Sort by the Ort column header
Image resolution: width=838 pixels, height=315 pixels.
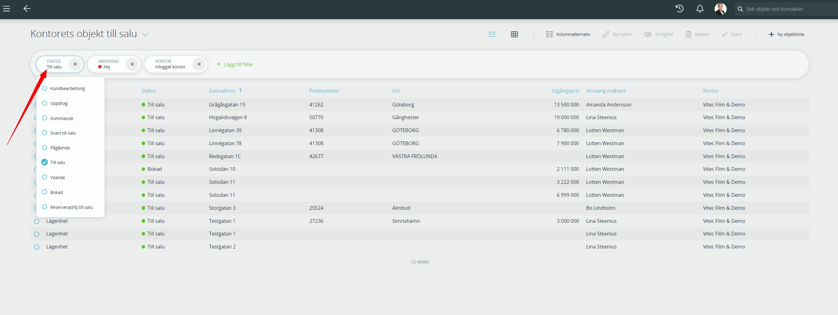click(x=396, y=91)
